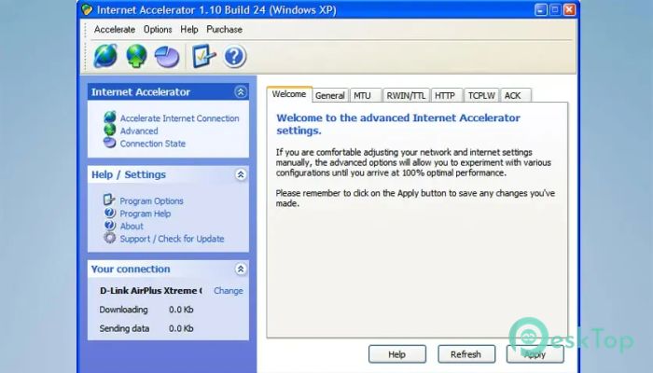Collapse the Your connection panel
Image resolution: width=653 pixels, height=373 pixels.
click(x=241, y=269)
